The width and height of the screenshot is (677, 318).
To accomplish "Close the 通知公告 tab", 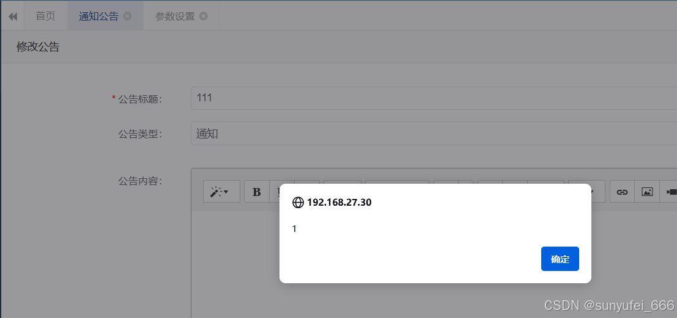I will (x=127, y=16).
